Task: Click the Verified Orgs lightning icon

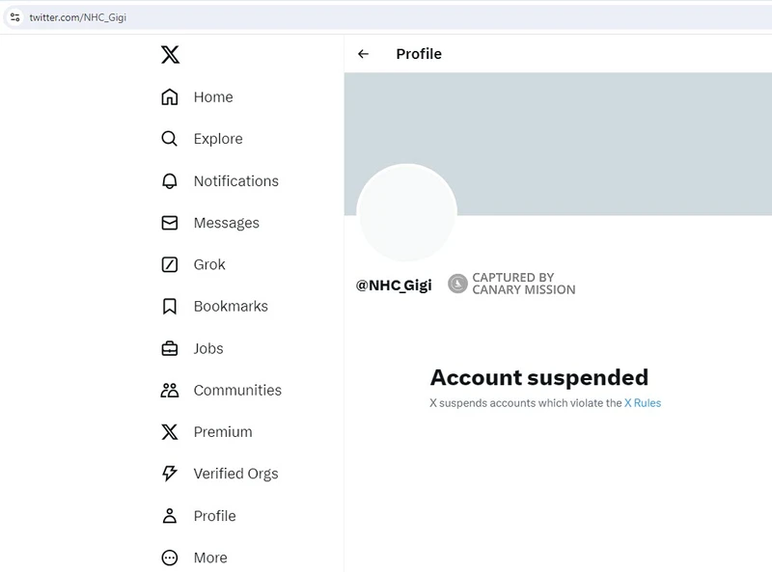Action: [x=170, y=474]
